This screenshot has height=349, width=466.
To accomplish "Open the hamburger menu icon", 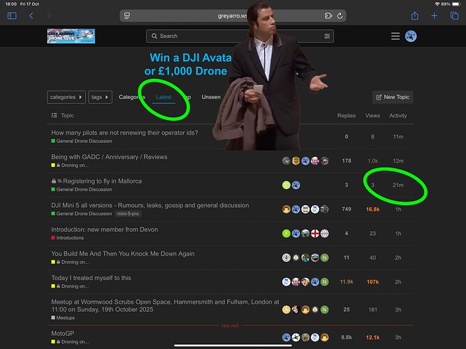I will (395, 36).
